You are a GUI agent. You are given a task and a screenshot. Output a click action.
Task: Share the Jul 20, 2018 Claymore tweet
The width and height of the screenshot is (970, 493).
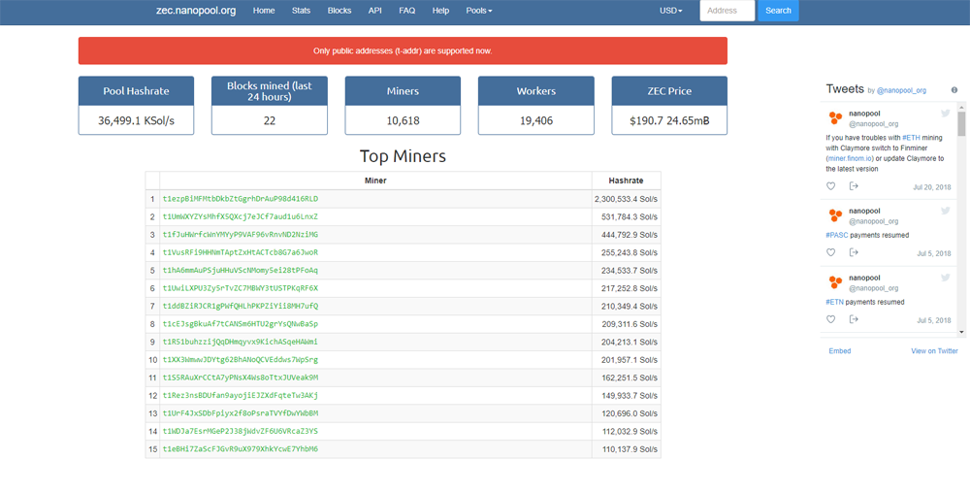pos(854,186)
